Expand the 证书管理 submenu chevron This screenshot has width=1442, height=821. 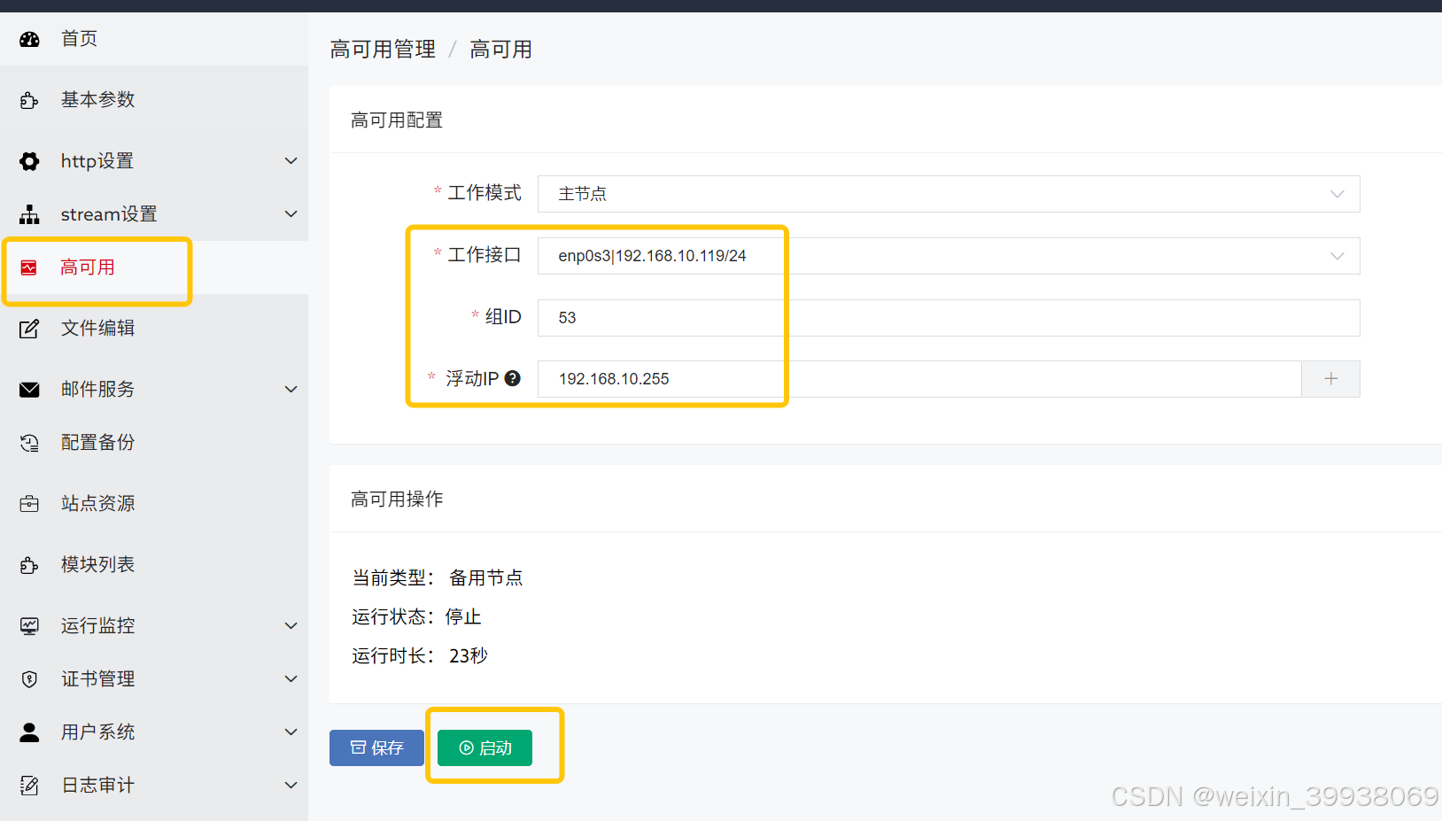coord(291,679)
